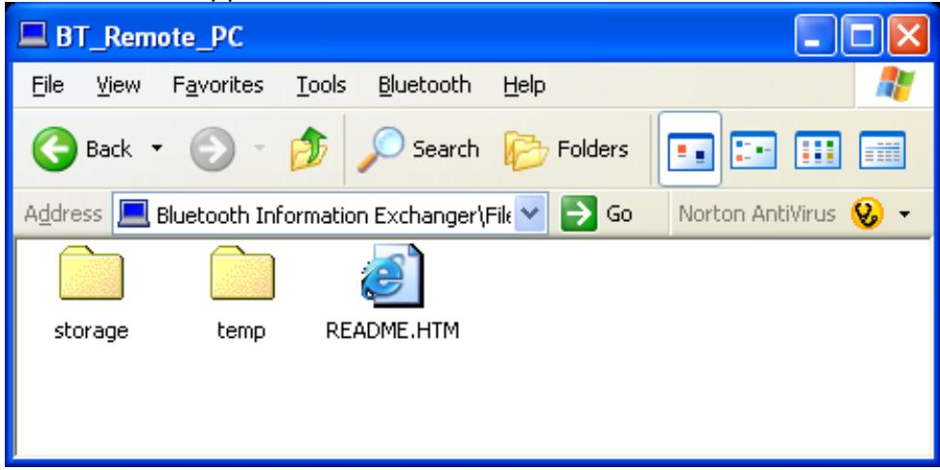Image resolution: width=940 pixels, height=470 pixels.
Task: Open the Search magnifier button
Action: (x=418, y=149)
